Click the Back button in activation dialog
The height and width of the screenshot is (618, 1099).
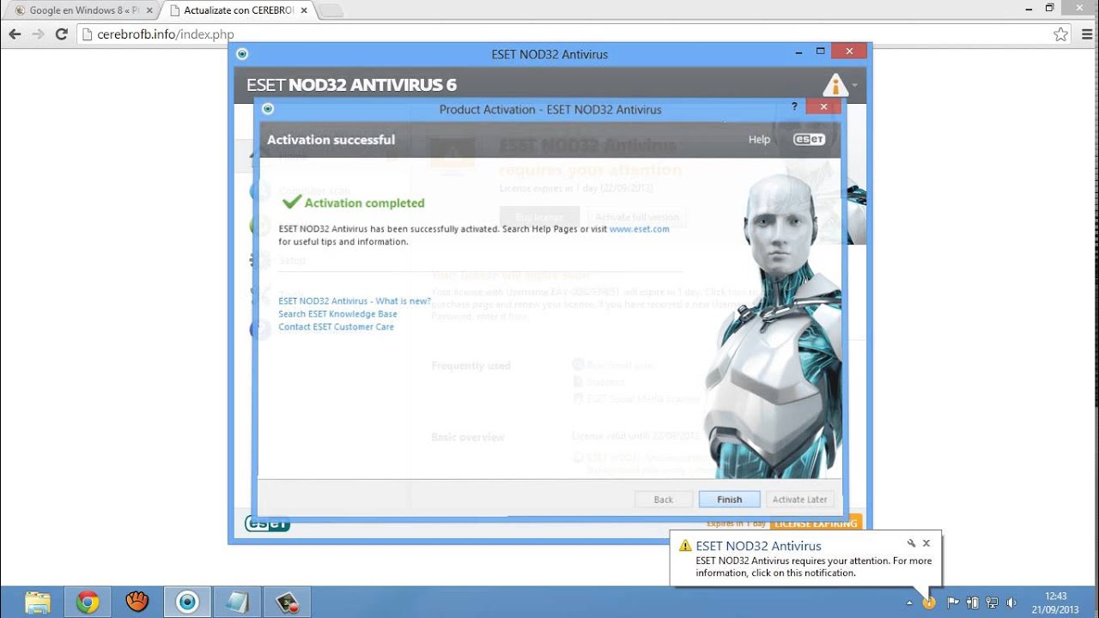663,500
